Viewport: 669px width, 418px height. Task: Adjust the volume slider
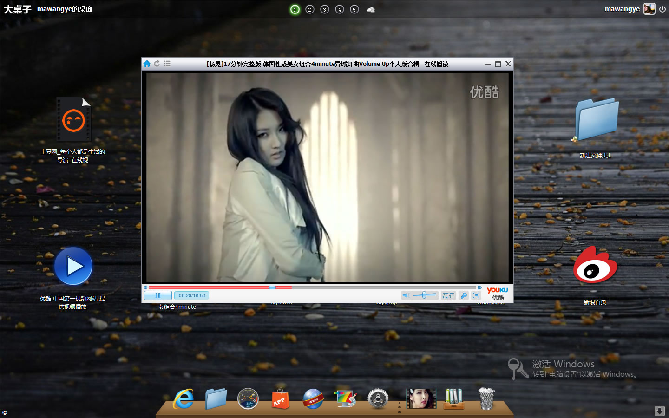(x=424, y=295)
